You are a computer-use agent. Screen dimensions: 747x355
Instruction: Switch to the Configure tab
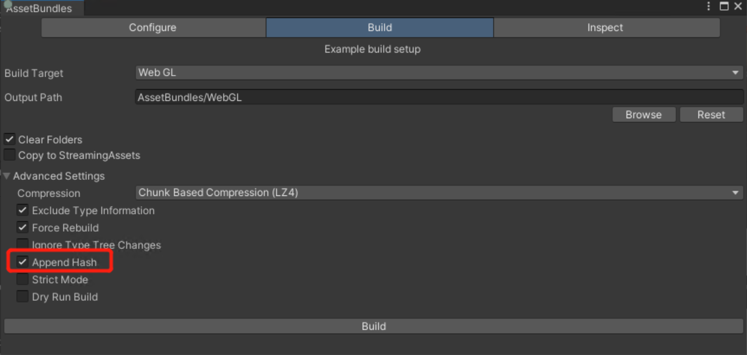point(153,28)
